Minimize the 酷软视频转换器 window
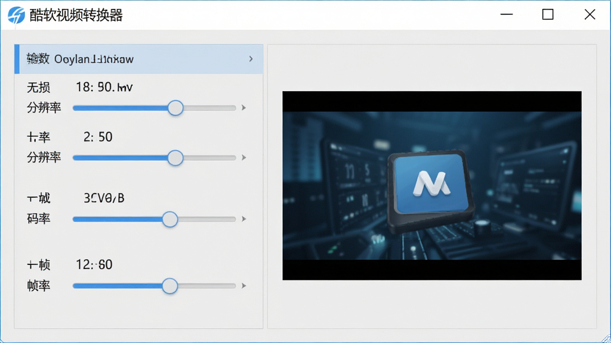This screenshot has width=611, height=343. pyautogui.click(x=507, y=15)
